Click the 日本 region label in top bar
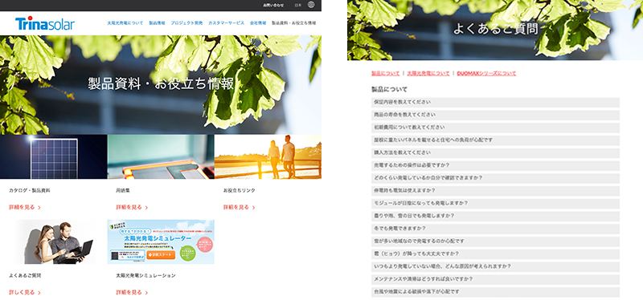The height and width of the screenshot is (300, 643). point(298,6)
